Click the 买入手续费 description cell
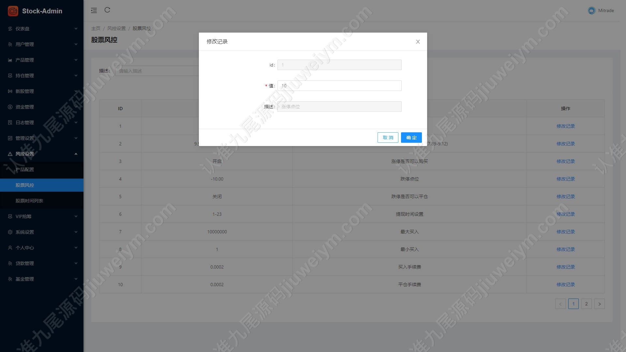The image size is (626, 352). point(410,267)
